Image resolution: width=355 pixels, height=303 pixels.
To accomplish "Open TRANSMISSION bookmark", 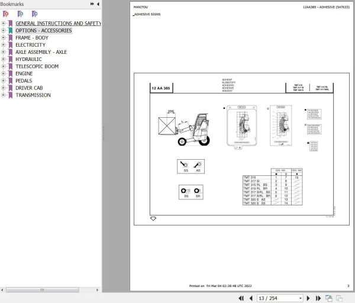I will click(x=33, y=95).
